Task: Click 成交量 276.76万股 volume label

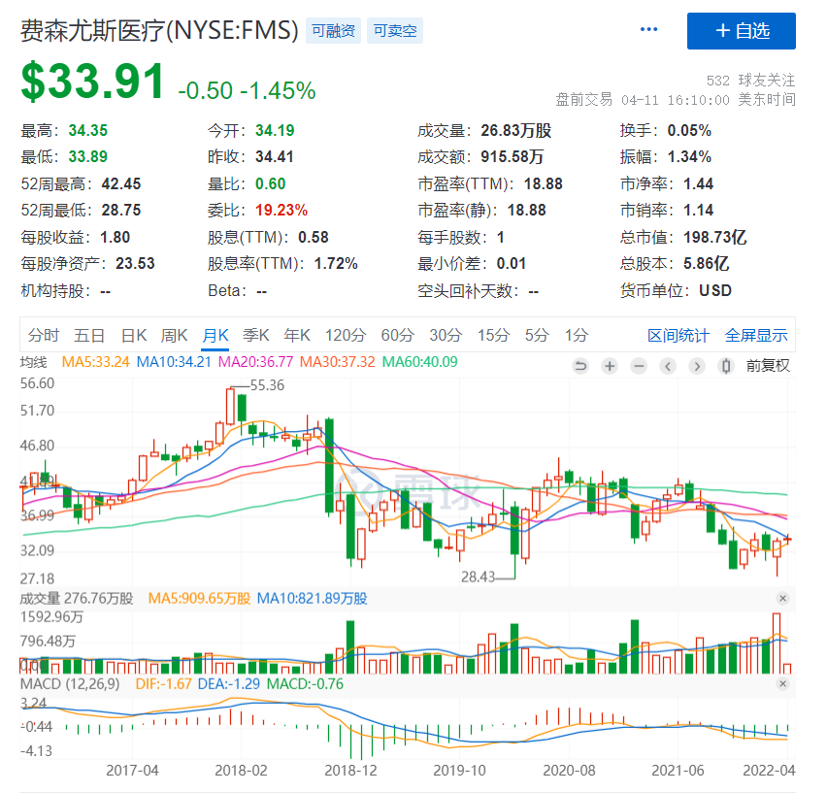Action: pyautogui.click(x=77, y=599)
